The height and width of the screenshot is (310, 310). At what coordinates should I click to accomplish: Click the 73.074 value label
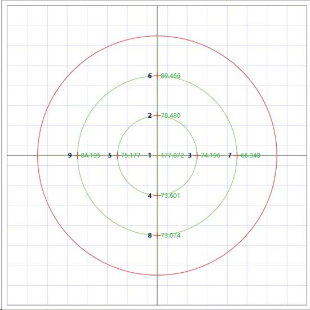click(x=170, y=236)
